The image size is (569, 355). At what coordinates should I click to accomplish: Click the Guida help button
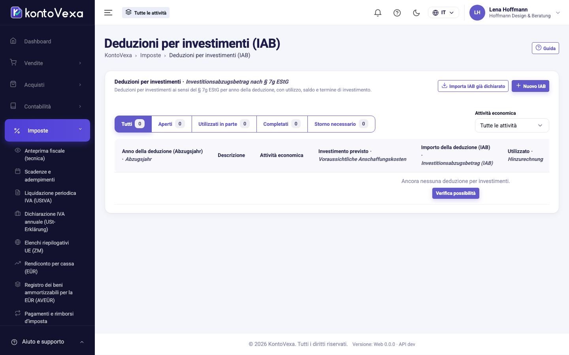point(545,48)
